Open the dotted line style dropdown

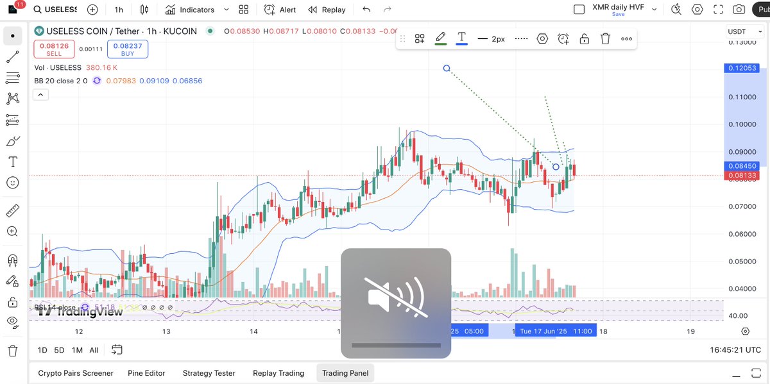click(522, 39)
